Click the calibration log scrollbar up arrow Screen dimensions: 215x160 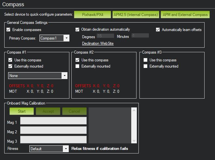[134, 110]
